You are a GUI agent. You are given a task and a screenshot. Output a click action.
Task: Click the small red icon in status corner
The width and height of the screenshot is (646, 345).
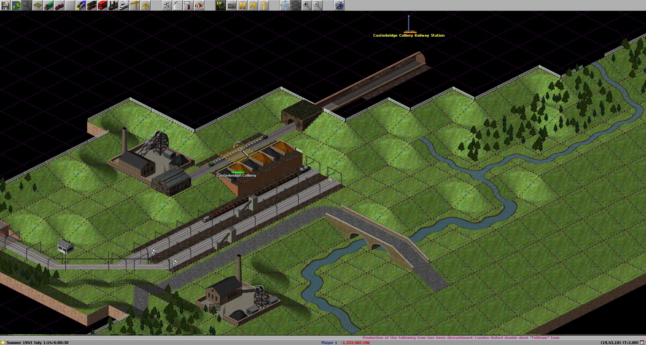642,343
